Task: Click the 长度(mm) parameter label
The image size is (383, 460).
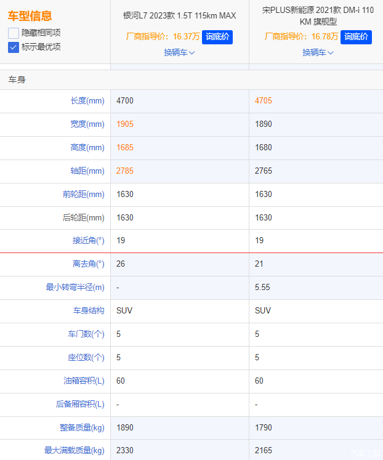Action: click(x=87, y=101)
